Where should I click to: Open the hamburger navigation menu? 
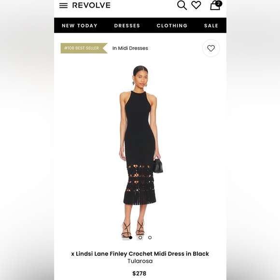(x=63, y=5)
